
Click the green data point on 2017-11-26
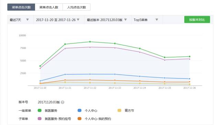189,57
